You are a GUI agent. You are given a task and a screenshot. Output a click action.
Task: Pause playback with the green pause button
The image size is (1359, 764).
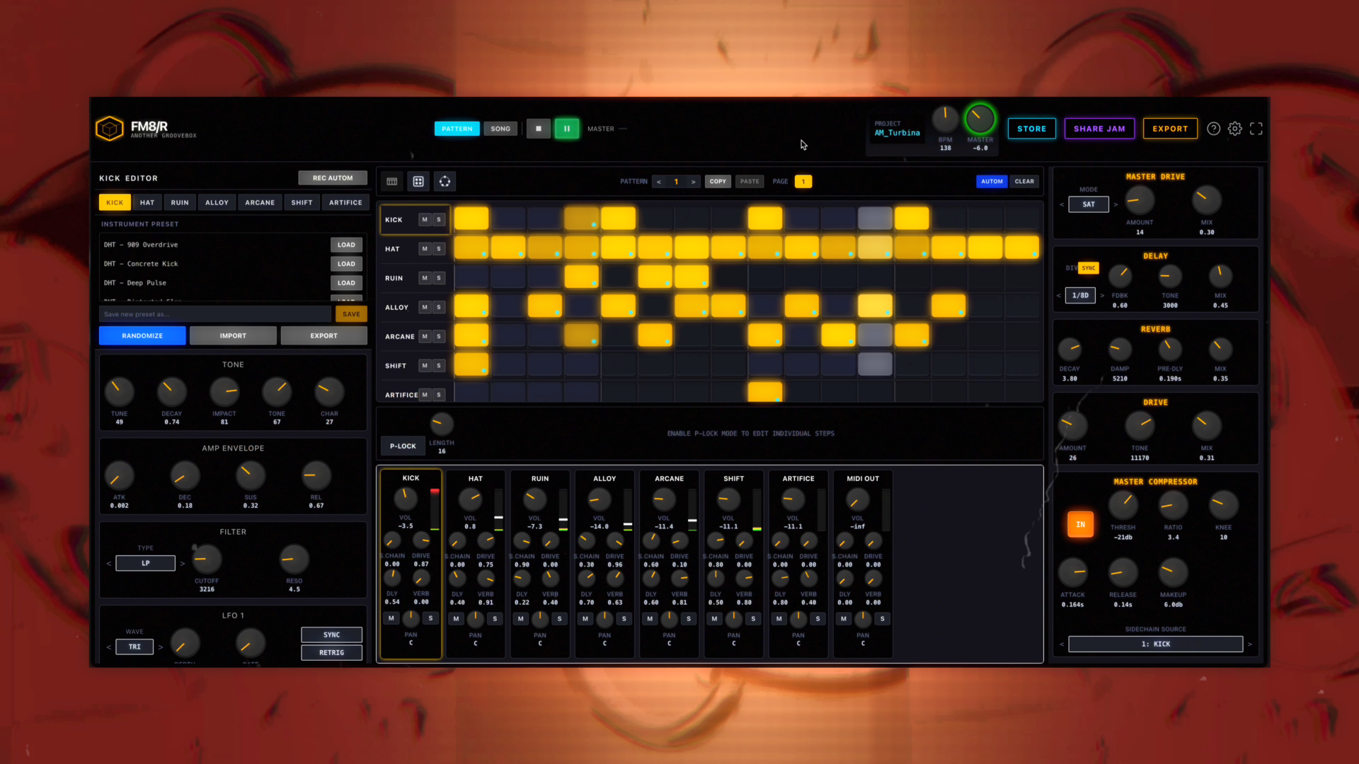point(566,129)
